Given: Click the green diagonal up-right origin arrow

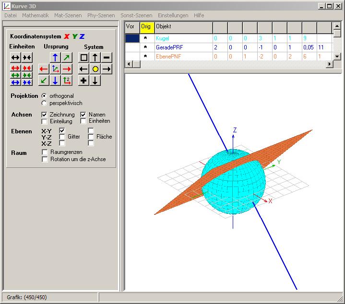Looking at the screenshot, I should tap(67, 58).
